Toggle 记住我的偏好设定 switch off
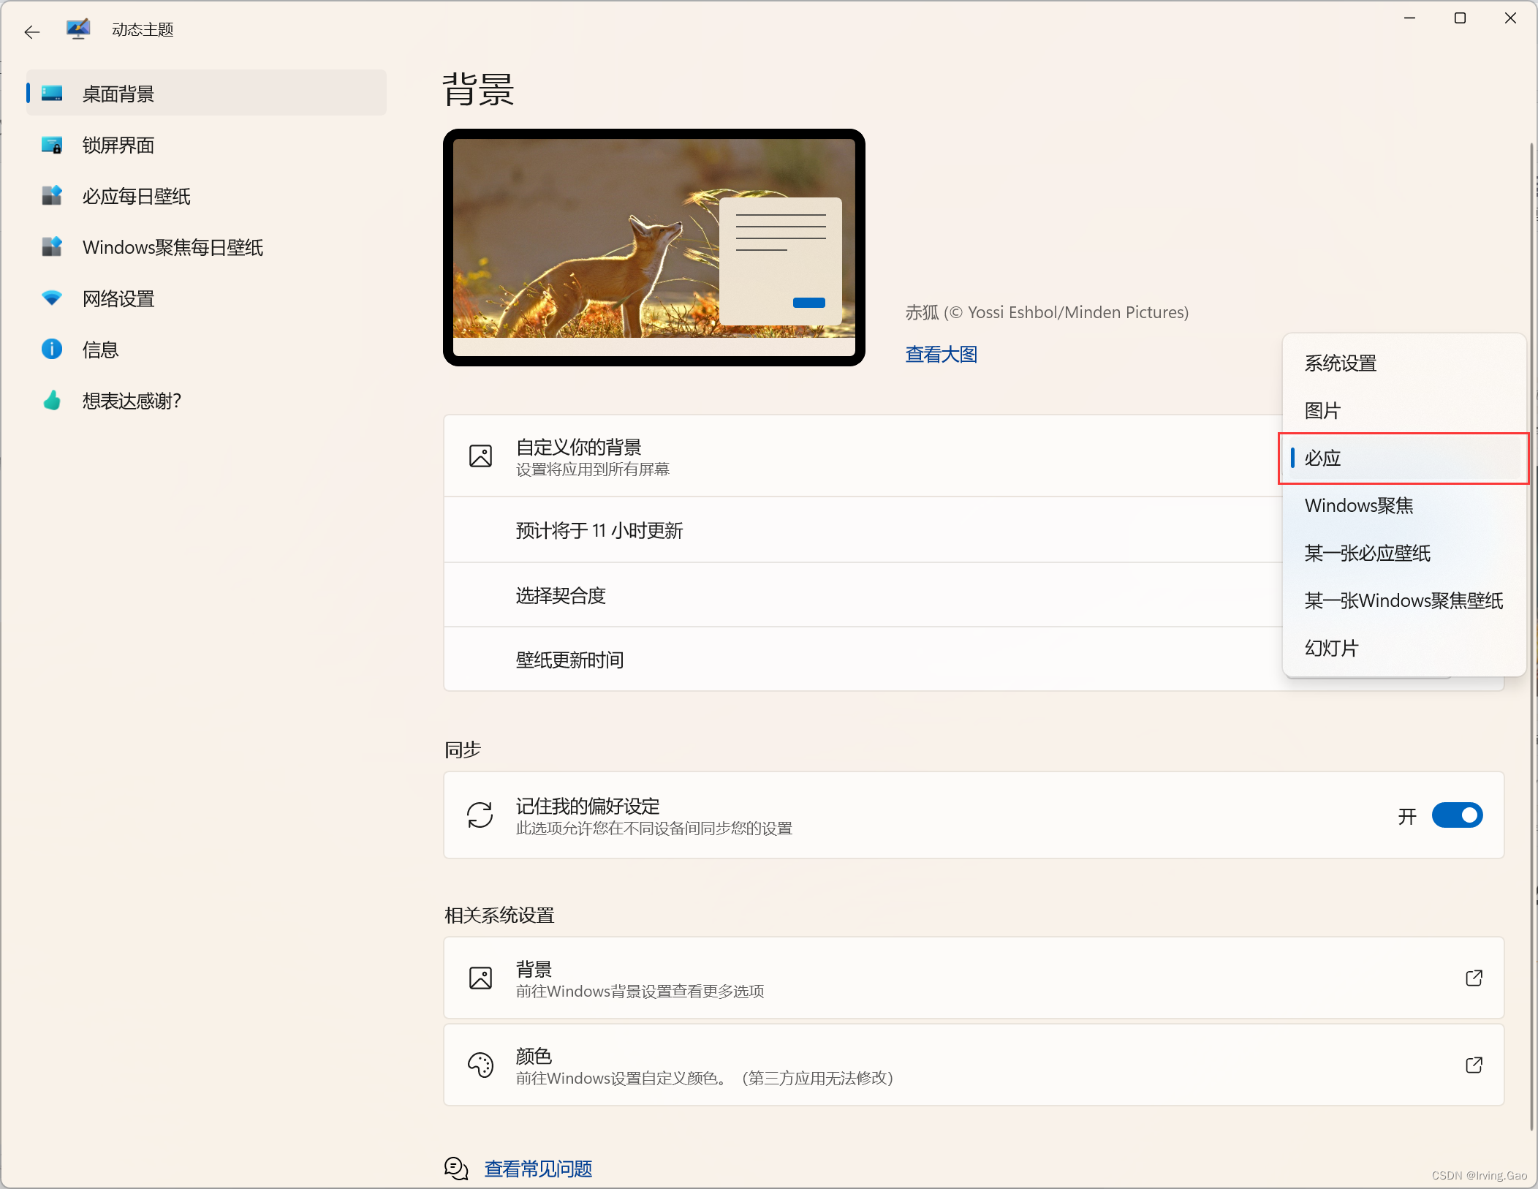The height and width of the screenshot is (1189, 1538). click(x=1457, y=815)
